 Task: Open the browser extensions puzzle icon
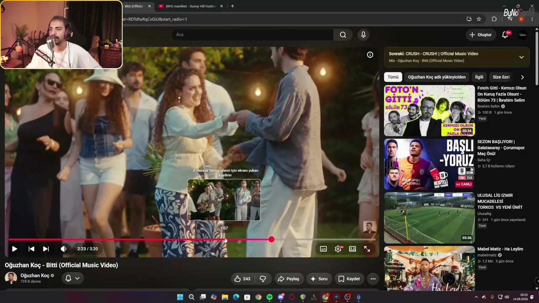click(494, 19)
